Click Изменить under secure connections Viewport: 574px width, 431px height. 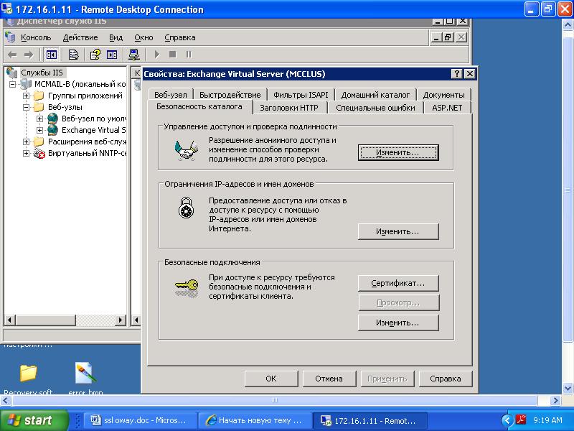[398, 323]
